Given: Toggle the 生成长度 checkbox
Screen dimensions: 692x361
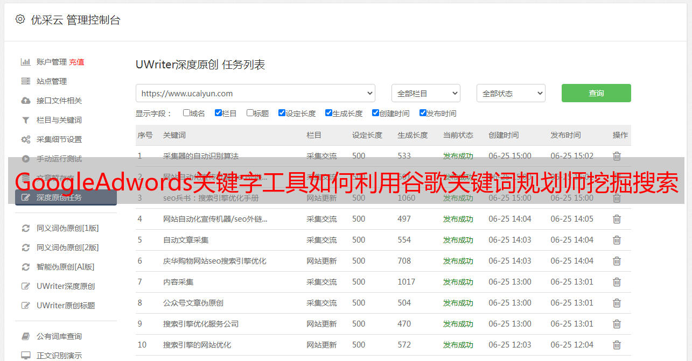Looking at the screenshot, I should [328, 113].
